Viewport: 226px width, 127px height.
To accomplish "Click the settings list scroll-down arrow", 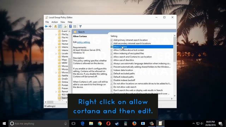I will [x=175, y=96].
